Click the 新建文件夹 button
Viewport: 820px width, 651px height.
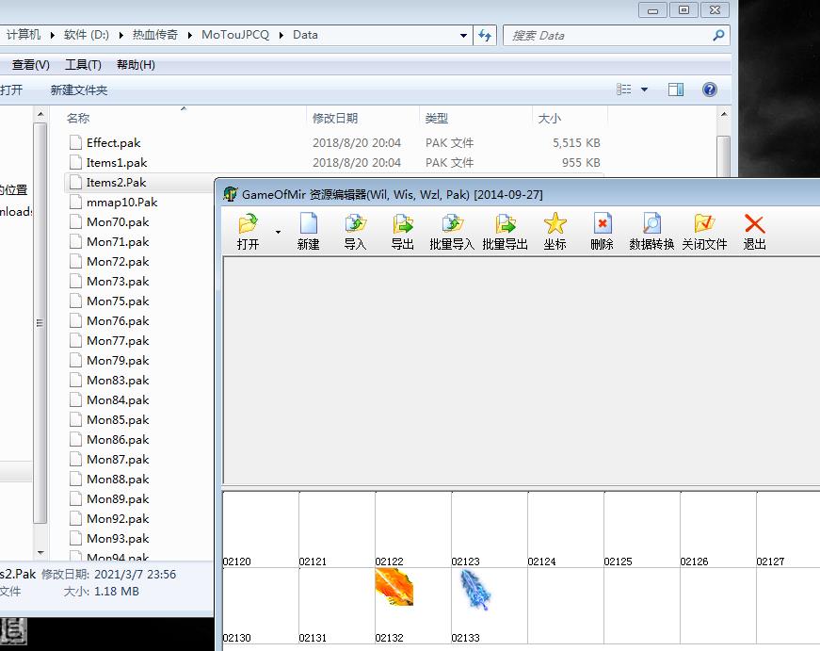point(79,90)
